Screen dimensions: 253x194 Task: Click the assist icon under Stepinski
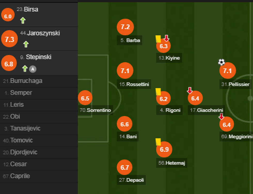tap(32, 69)
